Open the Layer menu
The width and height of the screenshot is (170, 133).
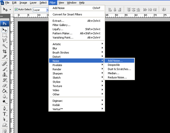[x=33, y=3]
